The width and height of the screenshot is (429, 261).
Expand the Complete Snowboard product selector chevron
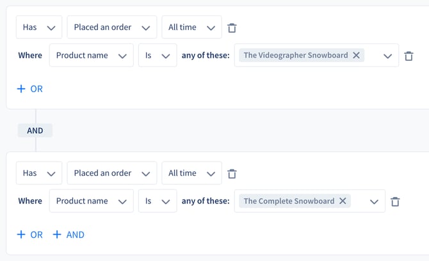[x=374, y=202]
